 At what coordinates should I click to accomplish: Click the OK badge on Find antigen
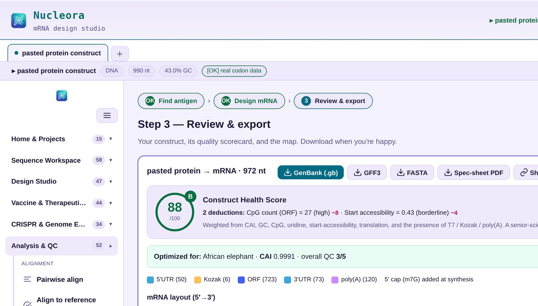pyautogui.click(x=150, y=101)
